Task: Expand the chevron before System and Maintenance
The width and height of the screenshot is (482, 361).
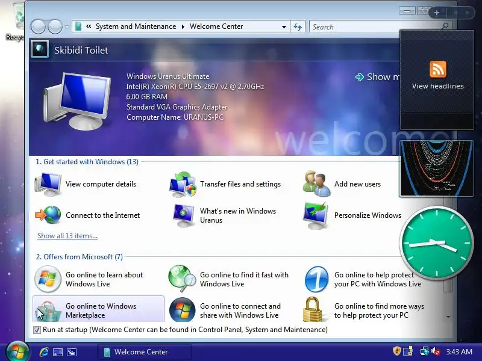Action: pyautogui.click(x=89, y=26)
